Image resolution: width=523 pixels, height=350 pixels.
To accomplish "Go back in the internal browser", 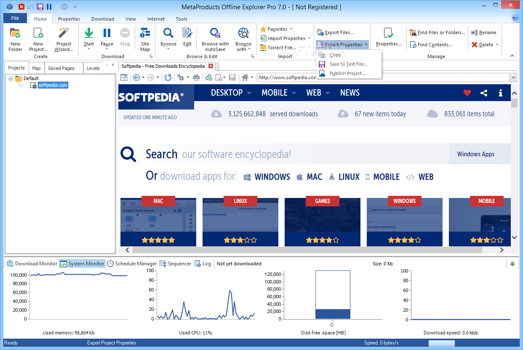I will pos(136,77).
